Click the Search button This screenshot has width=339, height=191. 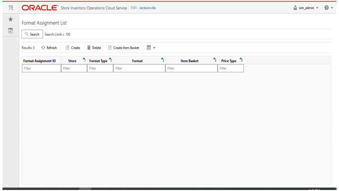[32, 34]
